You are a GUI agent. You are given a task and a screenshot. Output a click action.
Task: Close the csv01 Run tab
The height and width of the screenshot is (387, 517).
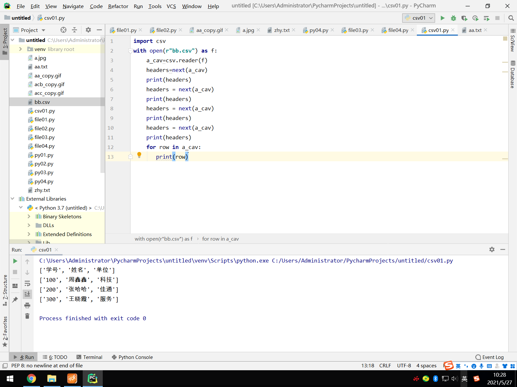pyautogui.click(x=56, y=250)
